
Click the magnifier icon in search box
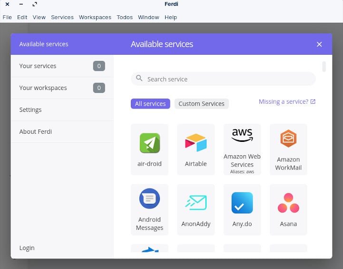point(139,78)
